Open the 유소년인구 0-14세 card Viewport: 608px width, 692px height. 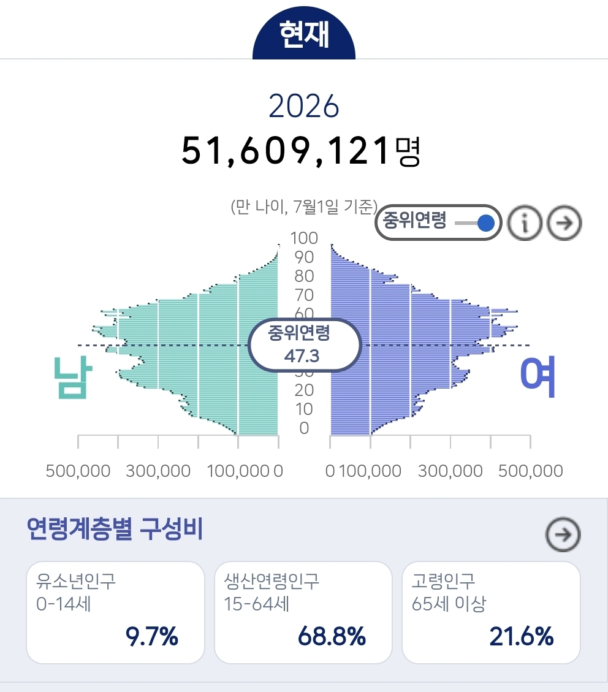click(115, 612)
